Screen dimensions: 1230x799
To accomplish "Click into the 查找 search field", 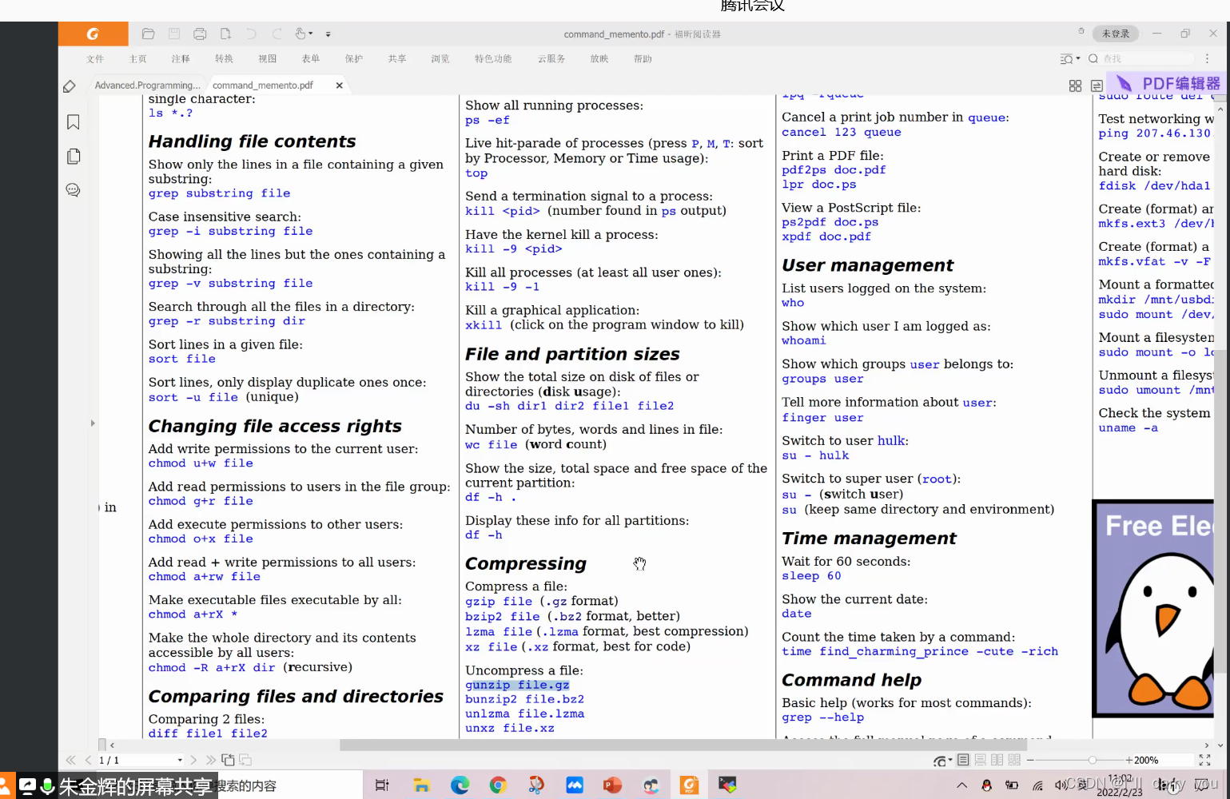I will [x=1147, y=59].
